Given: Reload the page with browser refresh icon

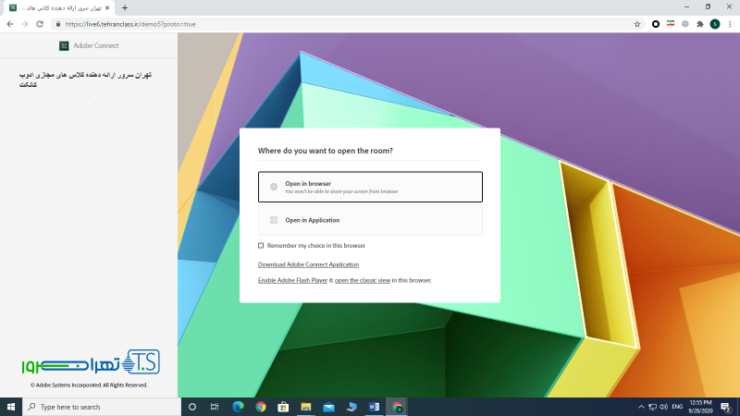Looking at the screenshot, I should click(x=40, y=23).
